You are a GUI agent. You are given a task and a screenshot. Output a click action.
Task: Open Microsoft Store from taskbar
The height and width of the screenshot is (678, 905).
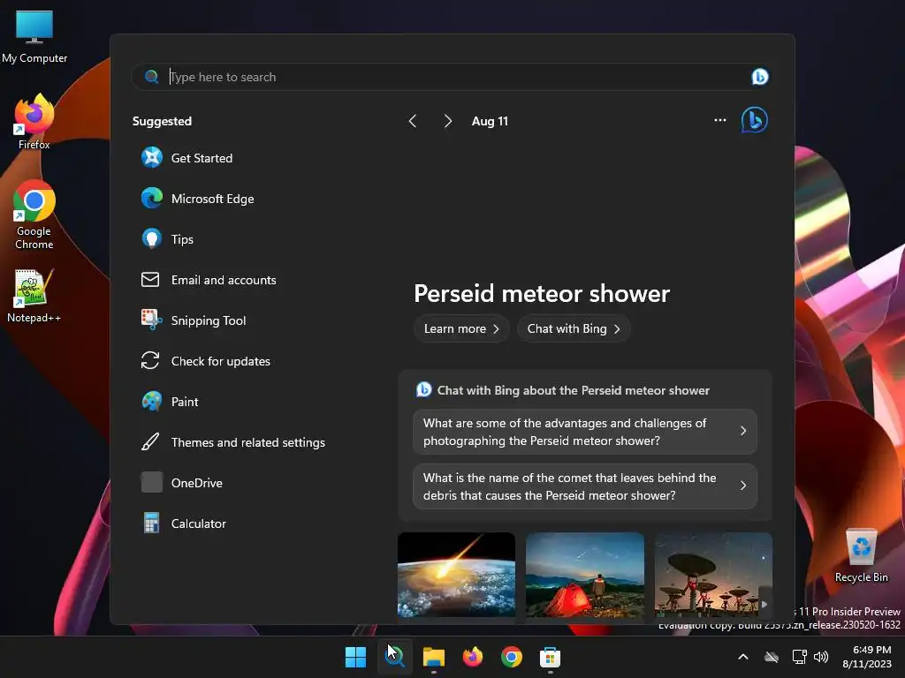pos(550,657)
